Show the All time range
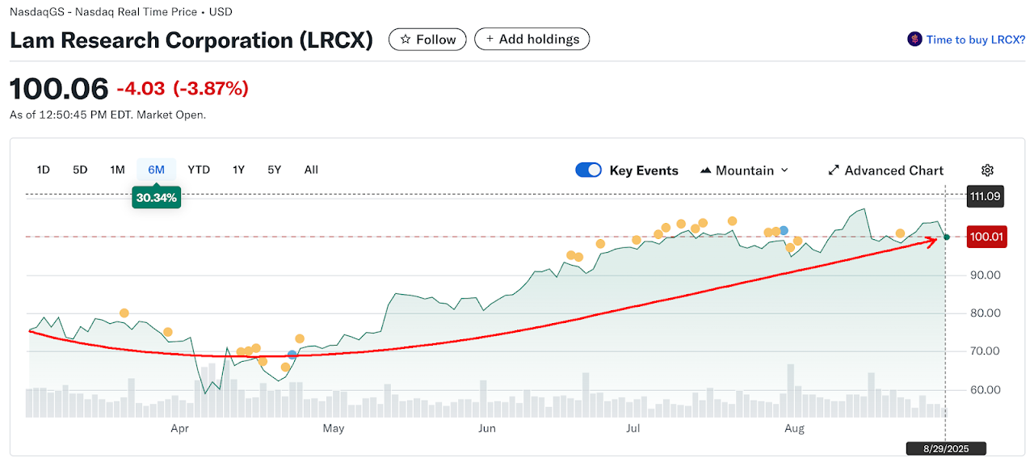Viewport: 1034px width, 462px height. pos(311,170)
